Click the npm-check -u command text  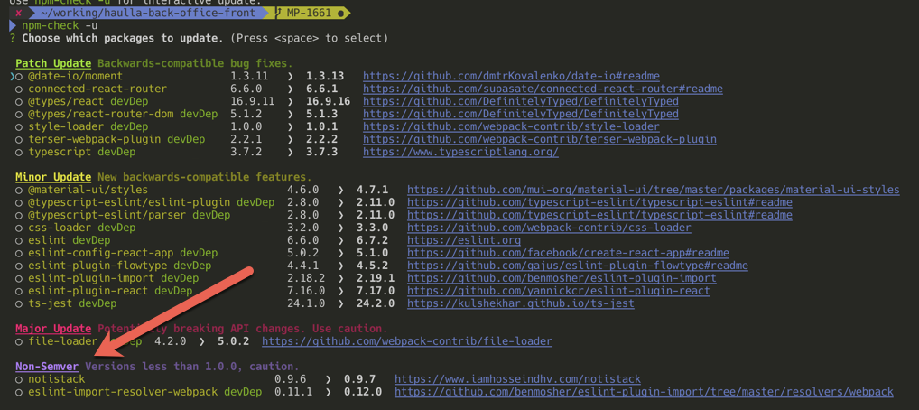pos(60,26)
